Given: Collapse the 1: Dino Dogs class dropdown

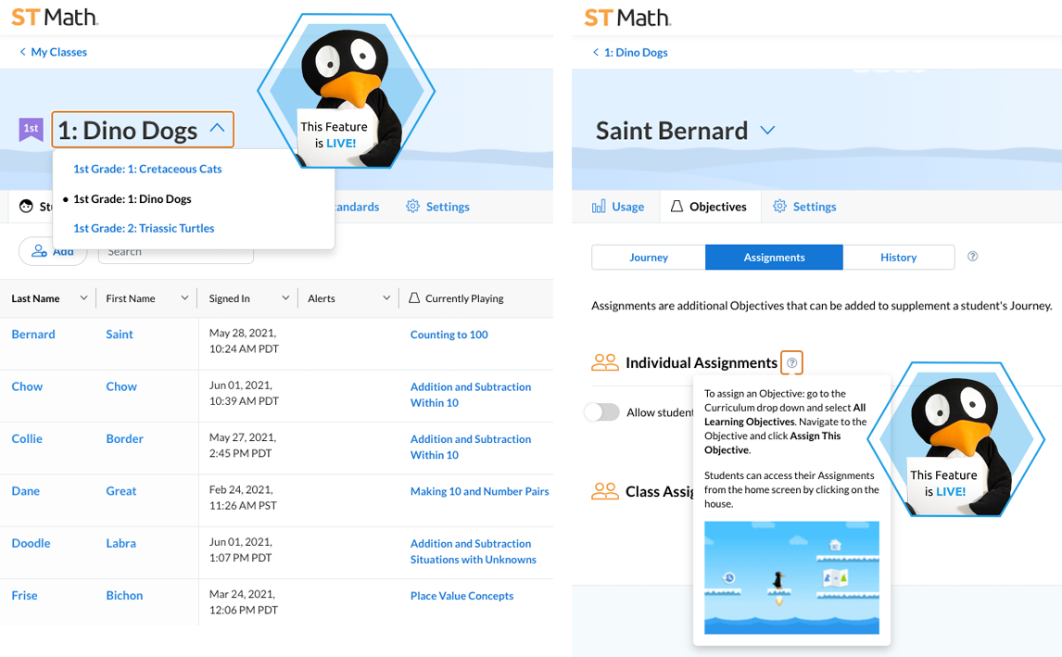Looking at the screenshot, I should [217, 128].
